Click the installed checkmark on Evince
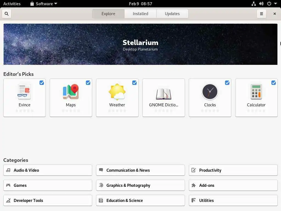 pyautogui.click(x=42, y=83)
